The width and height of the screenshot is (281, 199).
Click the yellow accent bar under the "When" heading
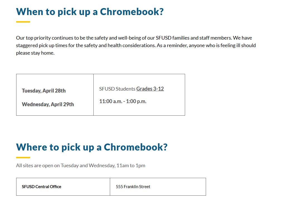(23, 22)
